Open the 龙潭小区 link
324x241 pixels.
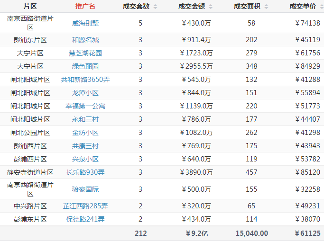[x=85, y=93]
